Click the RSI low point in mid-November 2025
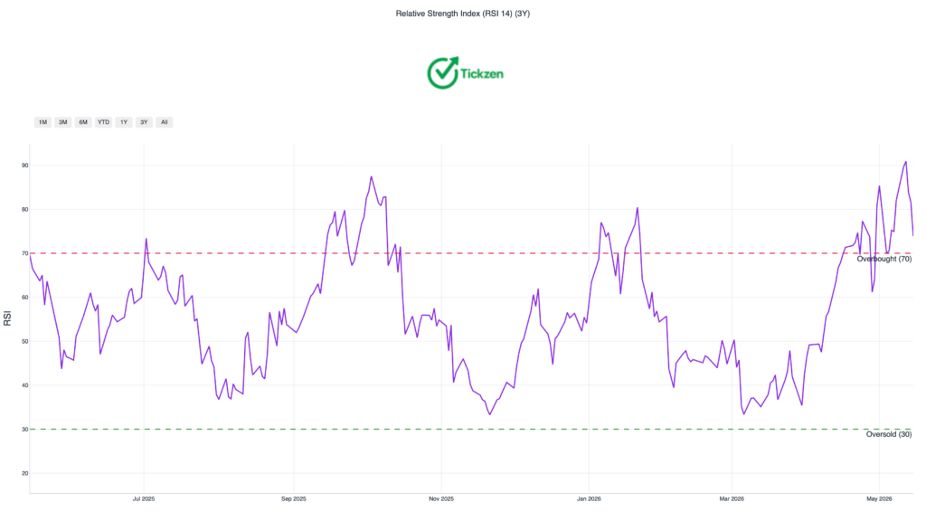Image resolution: width=926 pixels, height=521 pixels. click(x=489, y=414)
